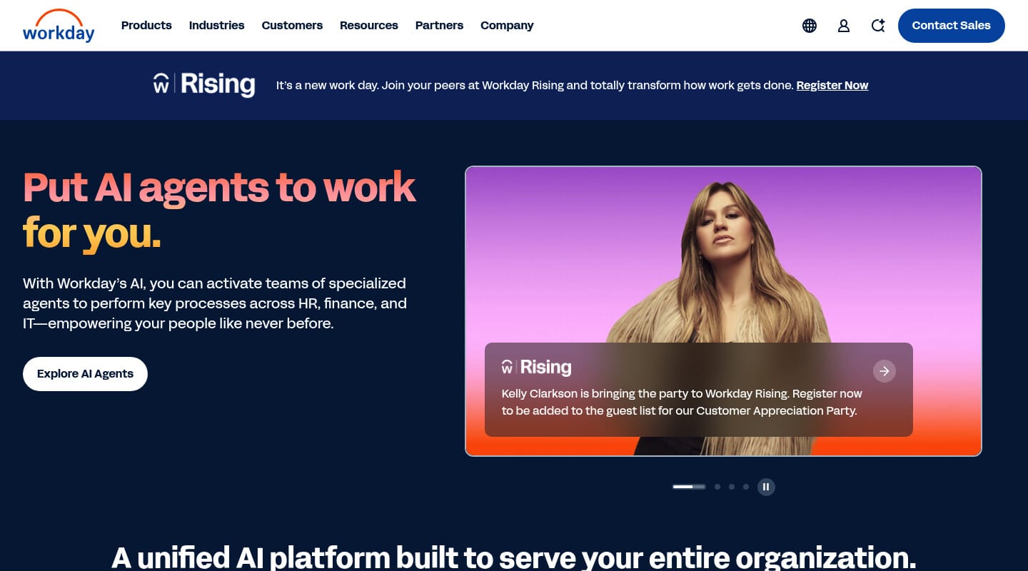The width and height of the screenshot is (1028, 571).
Task: Click the Workday logo in header
Action: click(59, 26)
